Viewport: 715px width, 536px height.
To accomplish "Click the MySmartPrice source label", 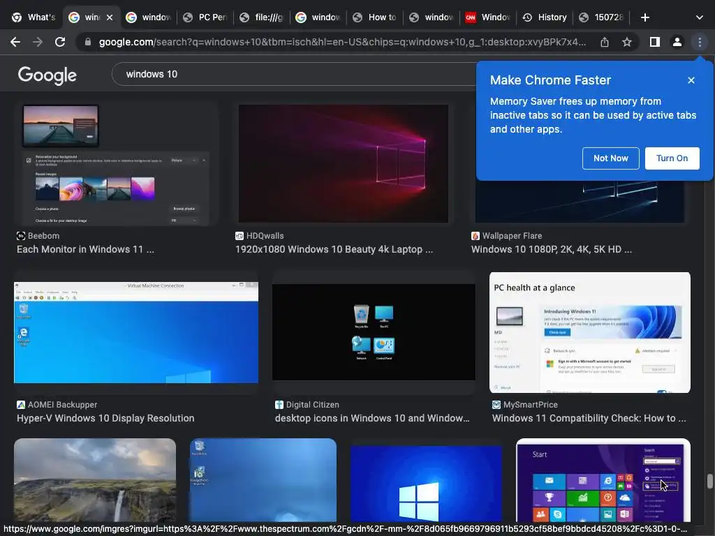I will click(531, 404).
